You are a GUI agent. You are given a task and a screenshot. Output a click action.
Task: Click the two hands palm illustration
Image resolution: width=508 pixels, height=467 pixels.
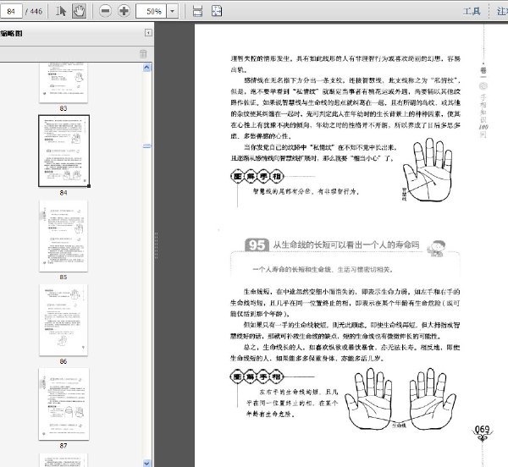(400, 399)
